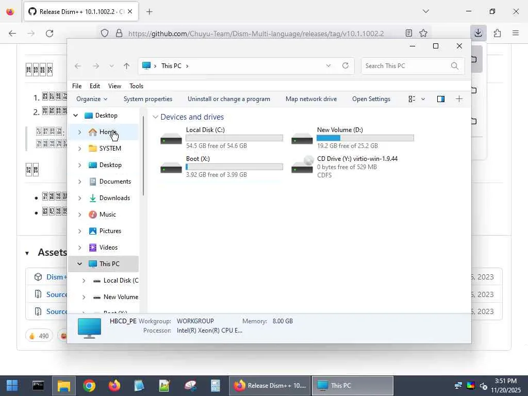
Task: Open the File menu
Action: (77, 86)
